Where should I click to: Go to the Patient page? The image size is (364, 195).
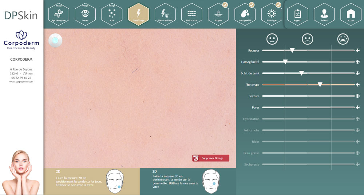click(324, 14)
